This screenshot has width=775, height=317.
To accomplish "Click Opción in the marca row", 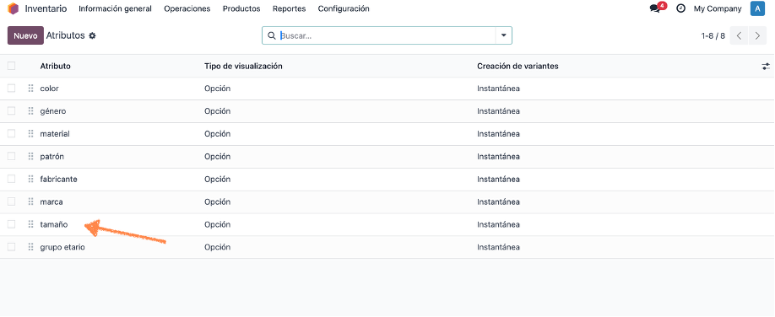I will 218,202.
